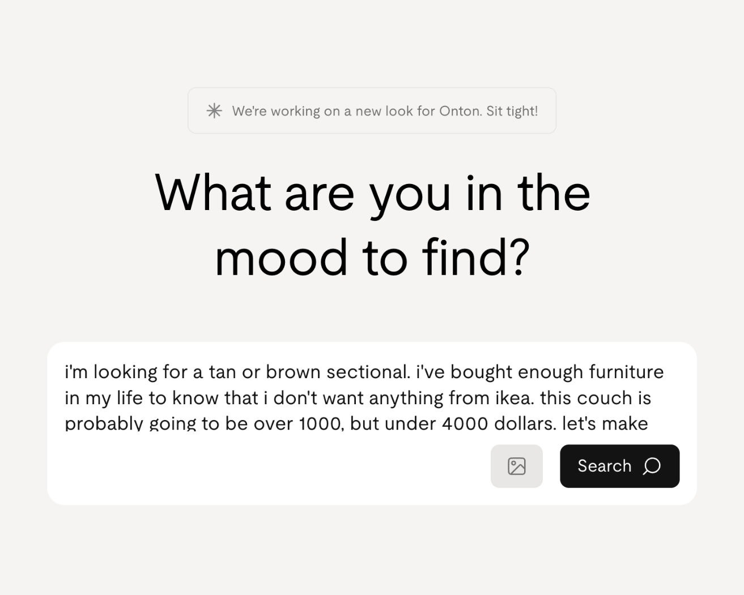Click the 'What are you in the' heading line

372,193
